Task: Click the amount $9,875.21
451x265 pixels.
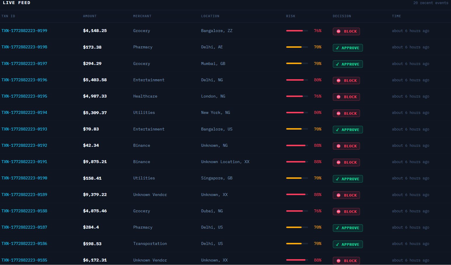Action: (95, 162)
